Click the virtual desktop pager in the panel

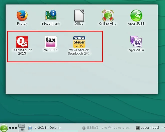22,128
